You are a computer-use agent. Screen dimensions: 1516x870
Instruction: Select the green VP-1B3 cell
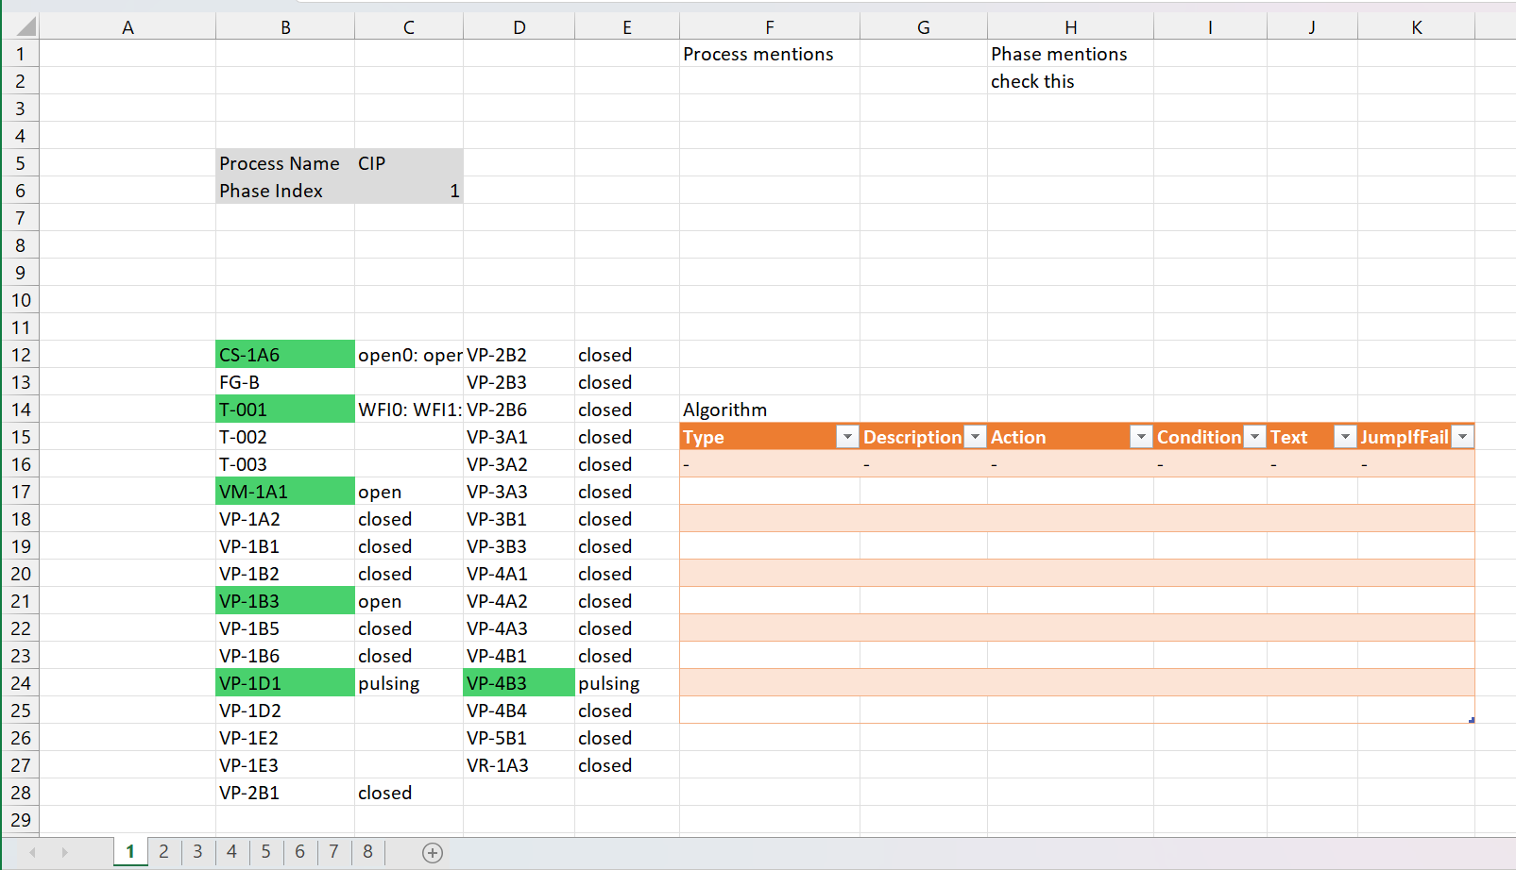coord(285,601)
